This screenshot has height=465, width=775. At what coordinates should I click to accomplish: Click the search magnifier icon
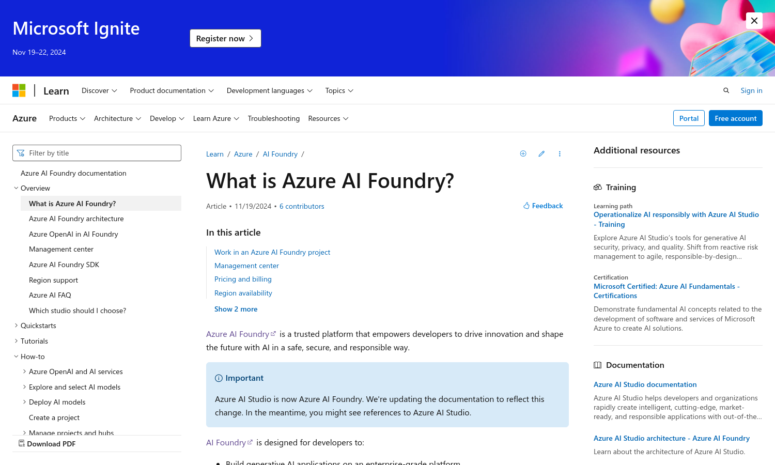pos(726,90)
